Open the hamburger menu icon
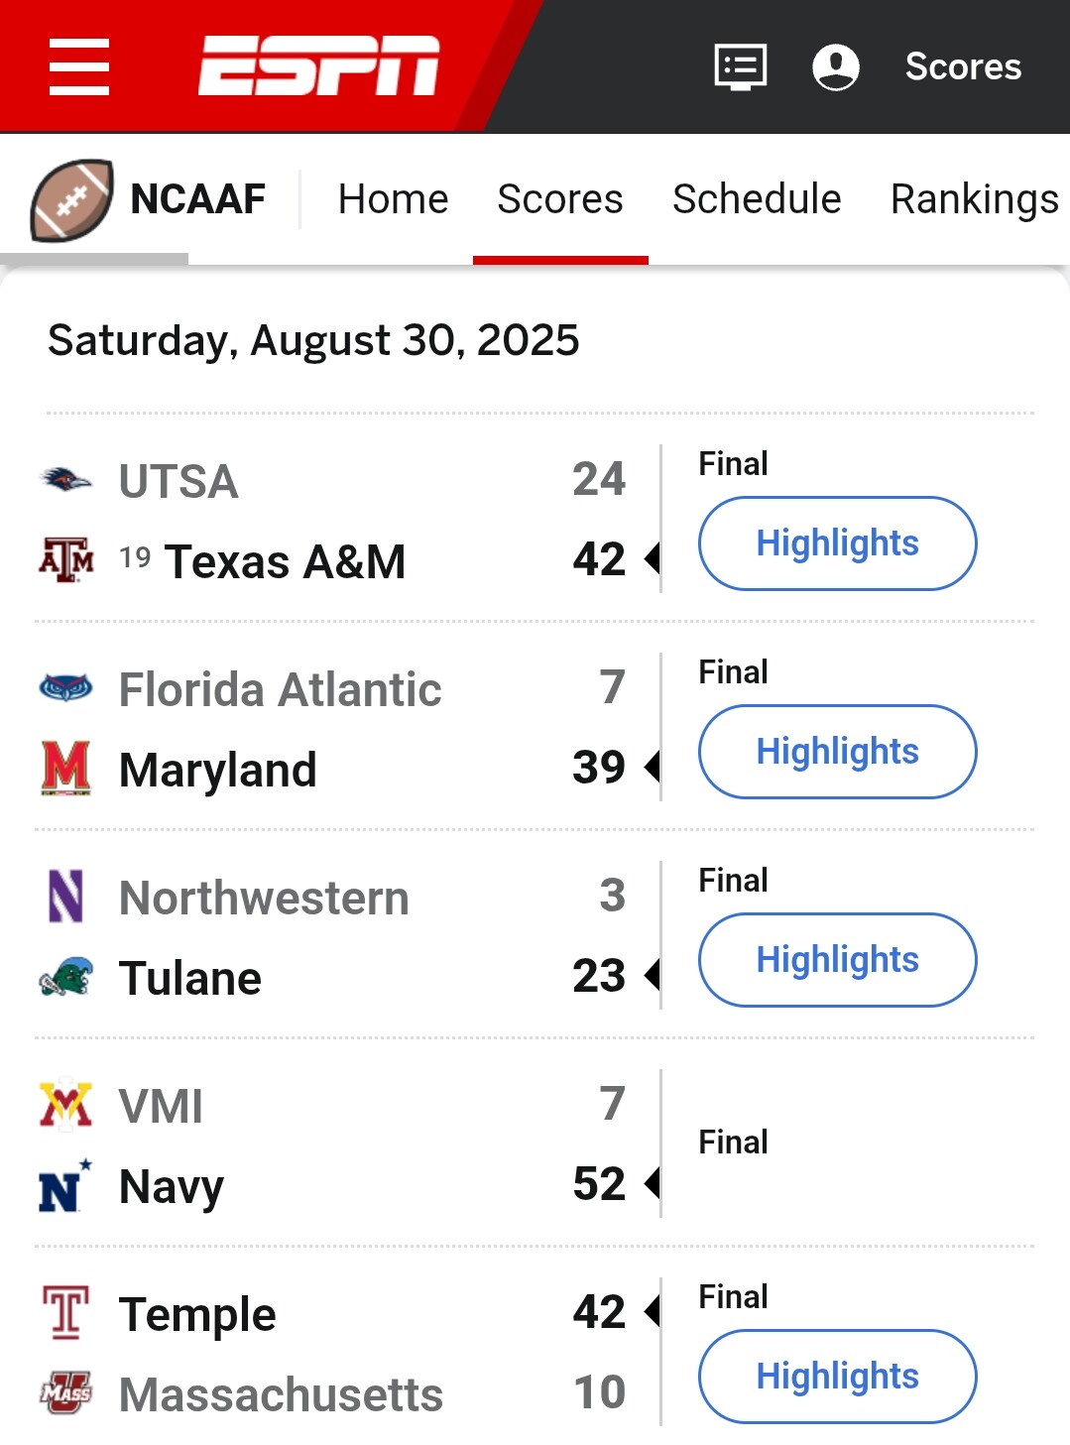Screen dimensions: 1070x1445 (x=78, y=67)
